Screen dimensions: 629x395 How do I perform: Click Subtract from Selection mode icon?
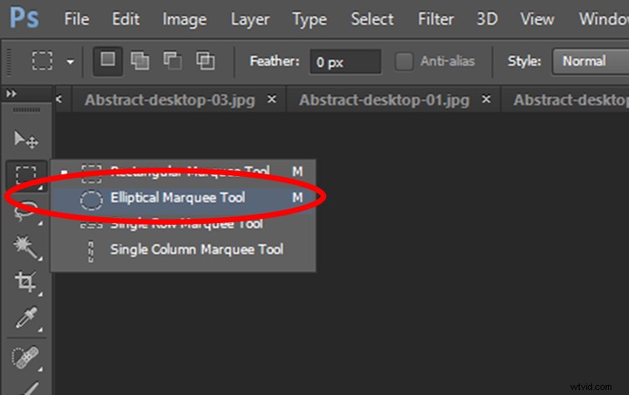pos(172,60)
